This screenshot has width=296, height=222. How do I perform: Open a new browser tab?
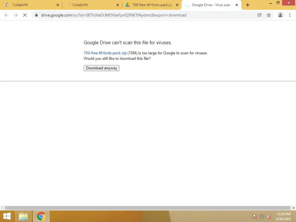pyautogui.click(x=248, y=5)
